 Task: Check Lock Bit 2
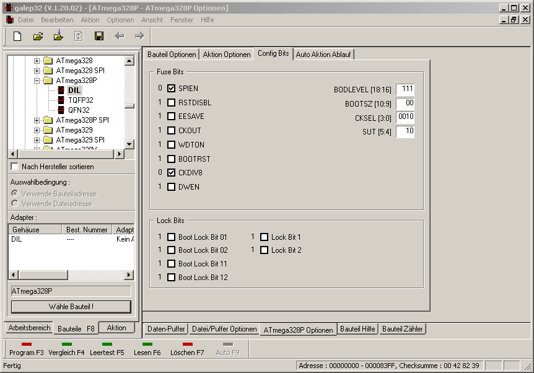tap(265, 250)
